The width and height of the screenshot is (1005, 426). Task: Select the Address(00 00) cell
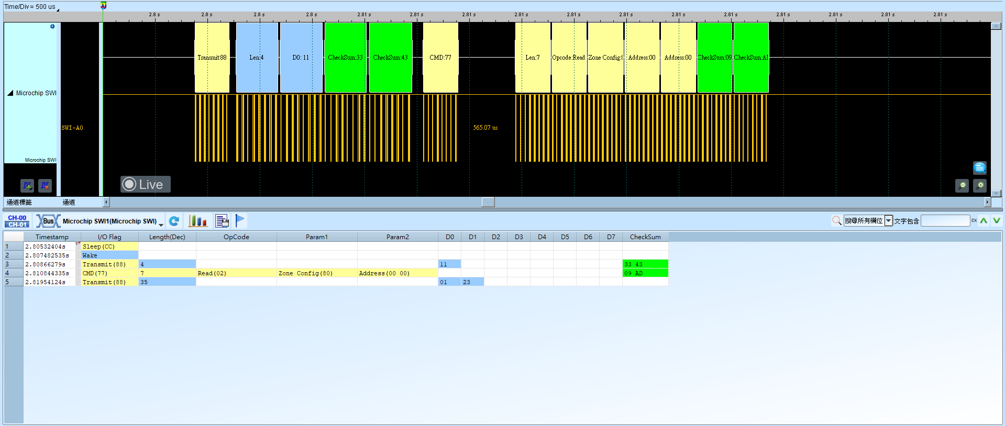coord(397,273)
